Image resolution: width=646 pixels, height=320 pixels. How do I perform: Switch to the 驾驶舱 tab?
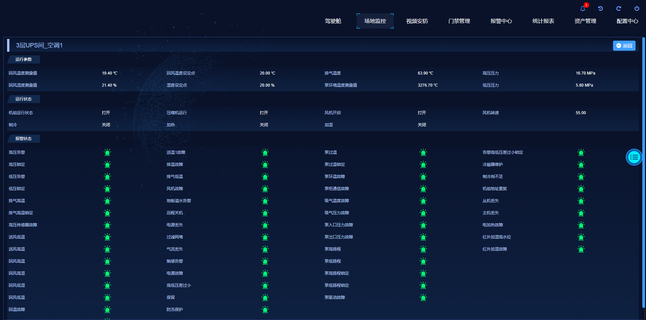pos(333,21)
